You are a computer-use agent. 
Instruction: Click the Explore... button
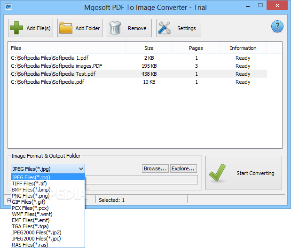[x=183, y=168]
